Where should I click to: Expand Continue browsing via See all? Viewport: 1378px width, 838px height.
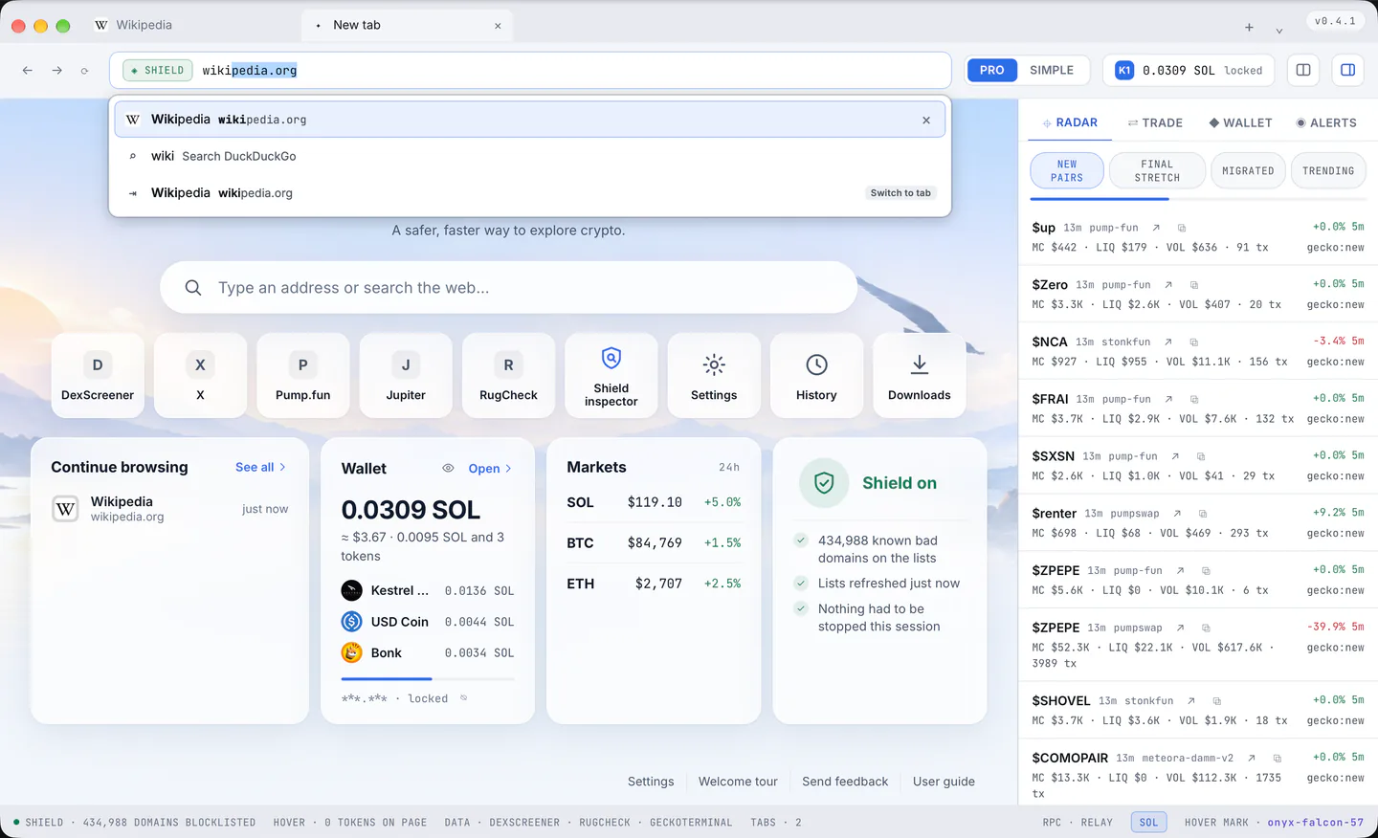[261, 467]
